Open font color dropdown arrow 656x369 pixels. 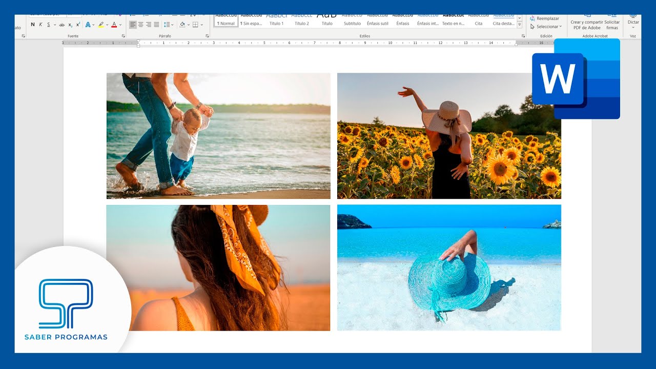pyautogui.click(x=120, y=25)
